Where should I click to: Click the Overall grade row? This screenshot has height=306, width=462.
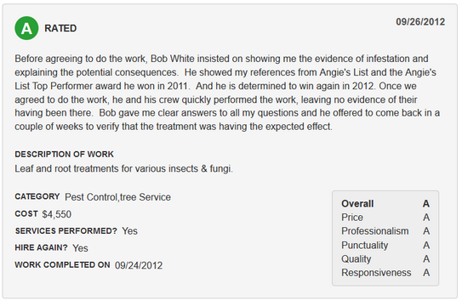(x=385, y=204)
